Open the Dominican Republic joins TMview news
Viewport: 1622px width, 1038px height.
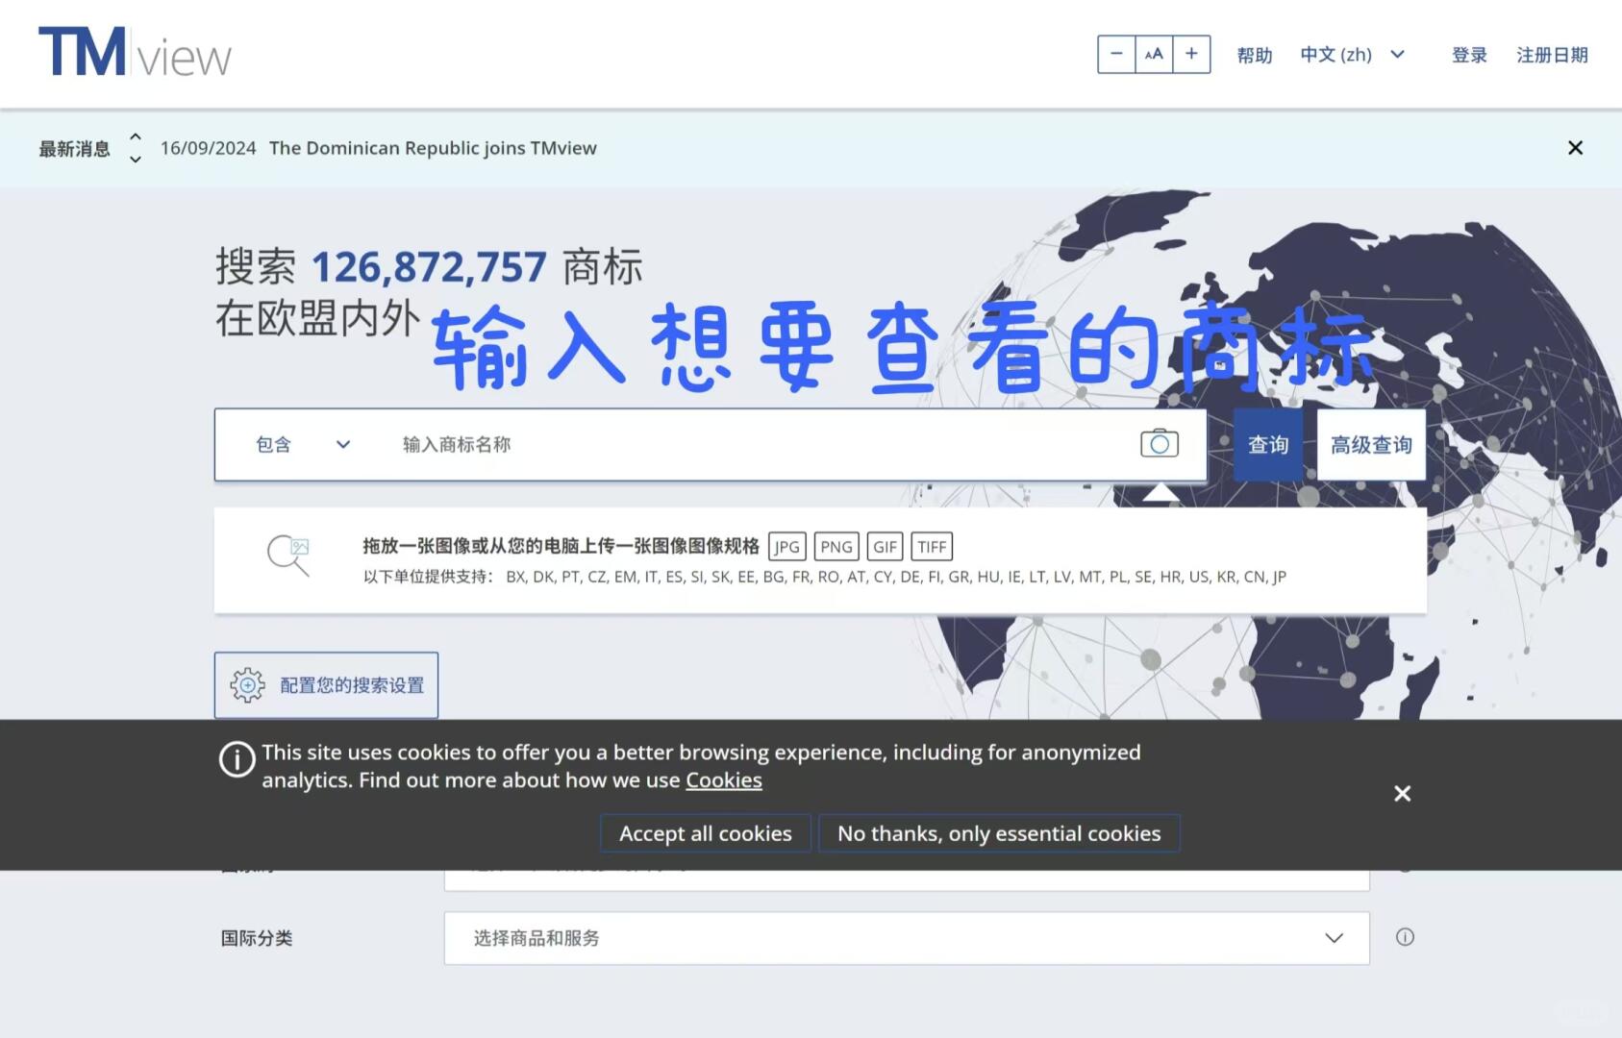point(433,148)
